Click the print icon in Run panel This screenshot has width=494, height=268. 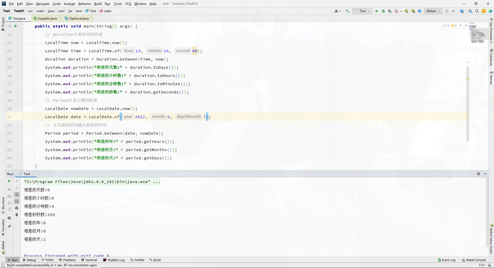pos(17,208)
